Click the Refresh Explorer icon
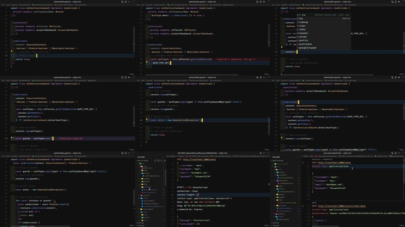The height and width of the screenshot is (227, 405). point(161,161)
